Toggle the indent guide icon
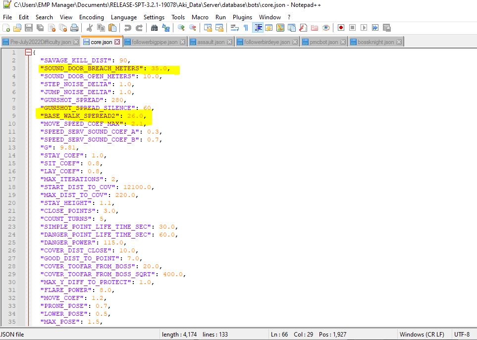This screenshot has height=340, width=477. 258,28
